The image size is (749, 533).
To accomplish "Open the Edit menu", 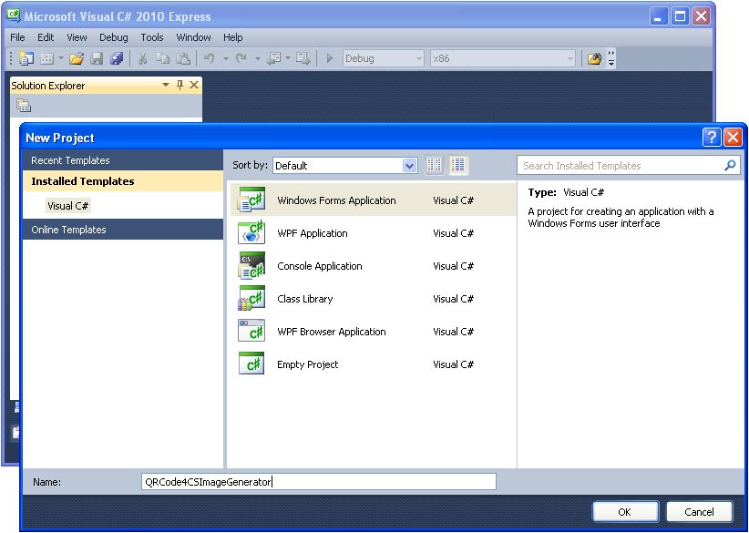I will [46, 37].
